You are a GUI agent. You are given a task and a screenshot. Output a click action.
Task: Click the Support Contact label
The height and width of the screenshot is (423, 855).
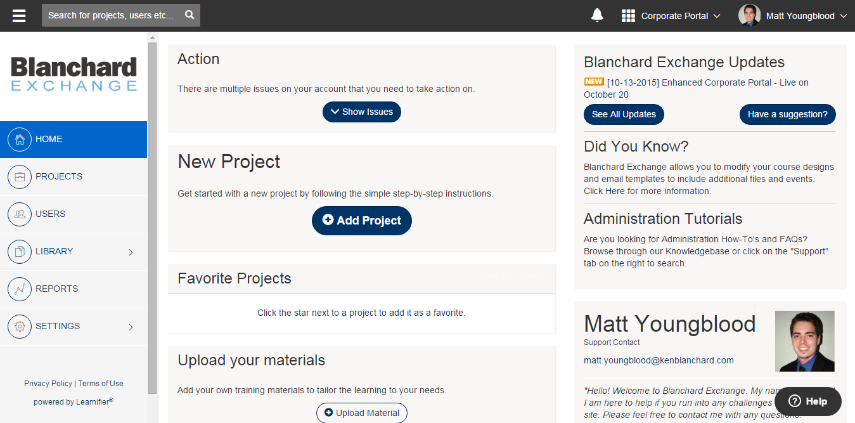612,342
